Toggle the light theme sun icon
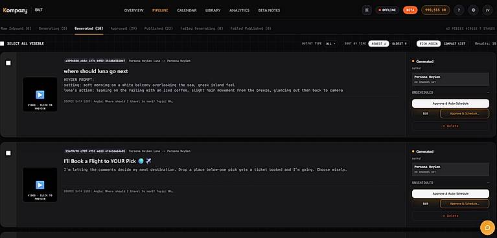Viewport: 497px width, 238px height. 367,10
